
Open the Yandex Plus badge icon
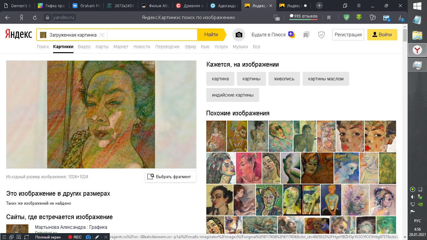291,34
